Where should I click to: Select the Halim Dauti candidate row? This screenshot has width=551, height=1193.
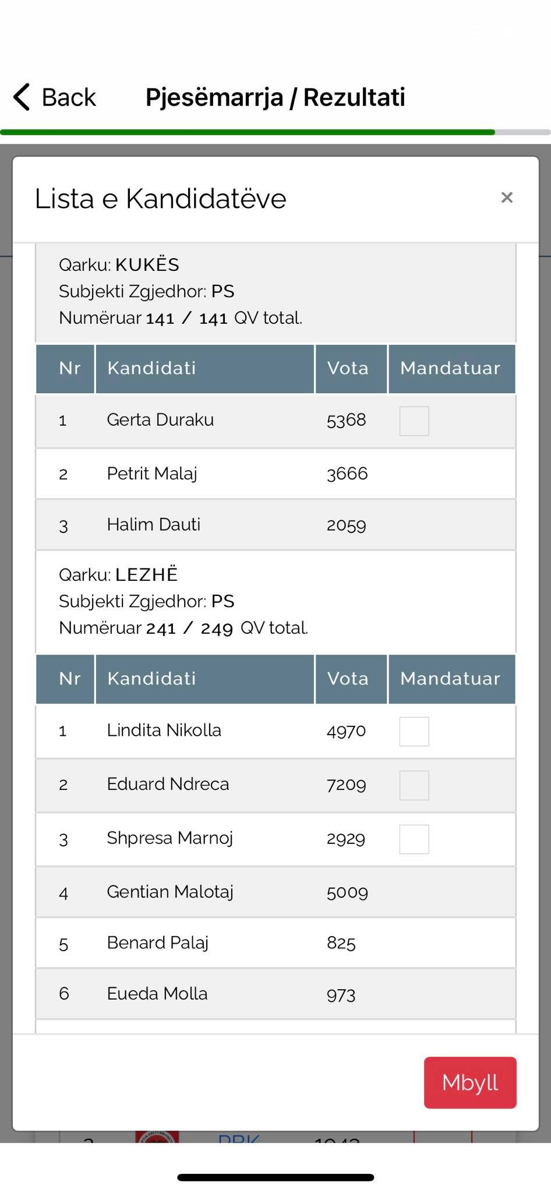[275, 525]
